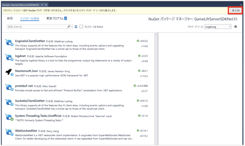Pin the NuGet document tab
The width and height of the screenshot is (245, 146).
[x=42, y=5]
